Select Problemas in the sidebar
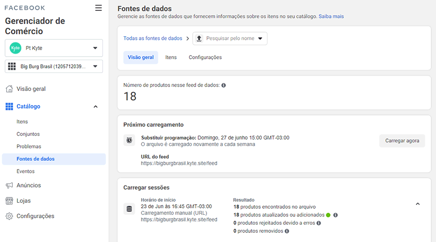 (x=29, y=147)
